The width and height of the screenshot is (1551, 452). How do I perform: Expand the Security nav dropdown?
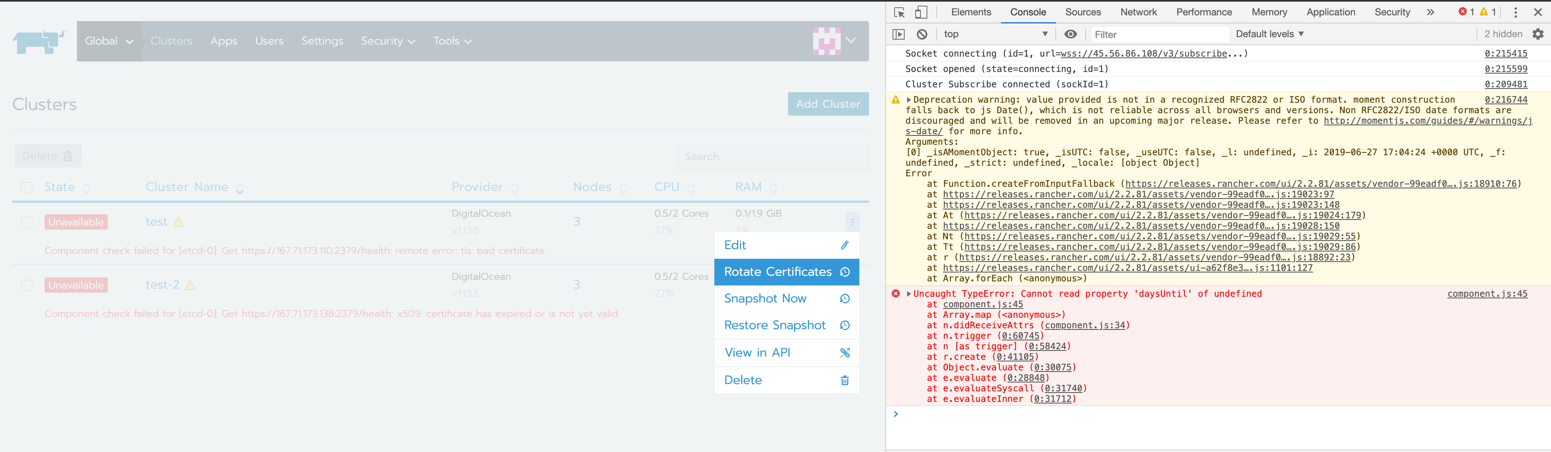point(388,41)
